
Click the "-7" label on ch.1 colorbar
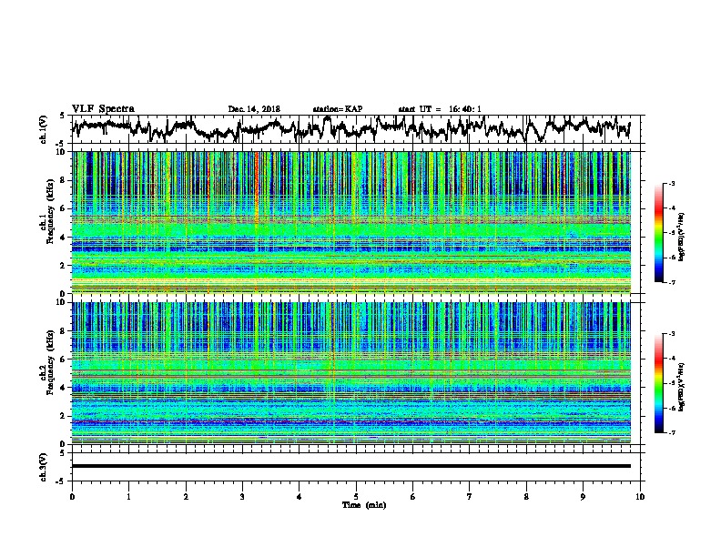click(x=671, y=282)
